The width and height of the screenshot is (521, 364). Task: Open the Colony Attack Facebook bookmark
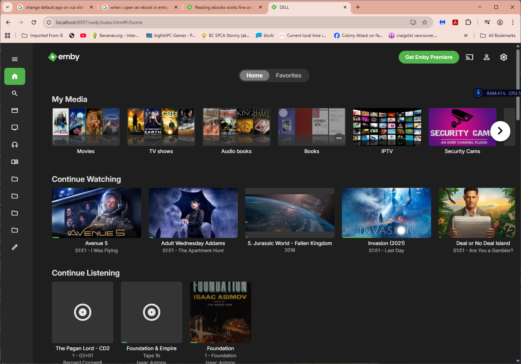coord(359,36)
